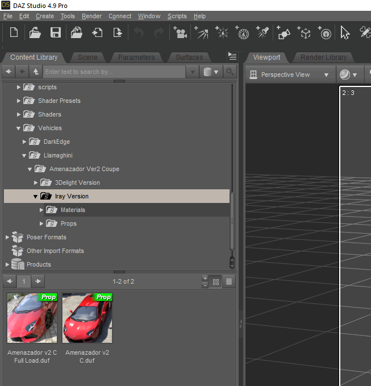Create a new linear point light
This screenshot has width=371, height=386.
tap(243, 33)
